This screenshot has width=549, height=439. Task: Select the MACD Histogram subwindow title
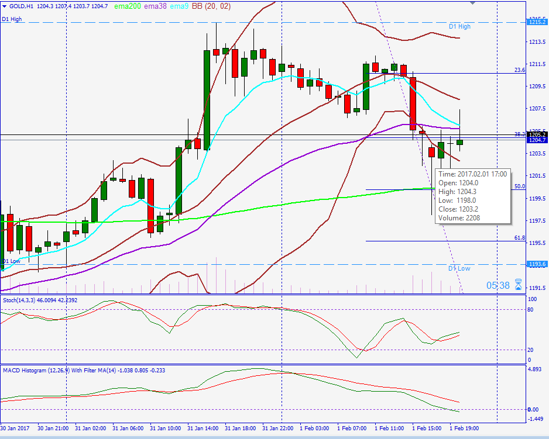click(59, 369)
